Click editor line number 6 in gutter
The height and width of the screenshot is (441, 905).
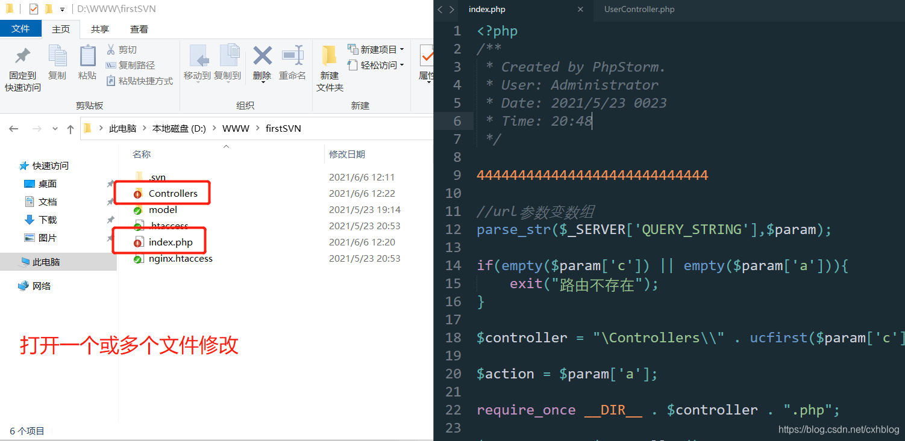click(x=457, y=122)
